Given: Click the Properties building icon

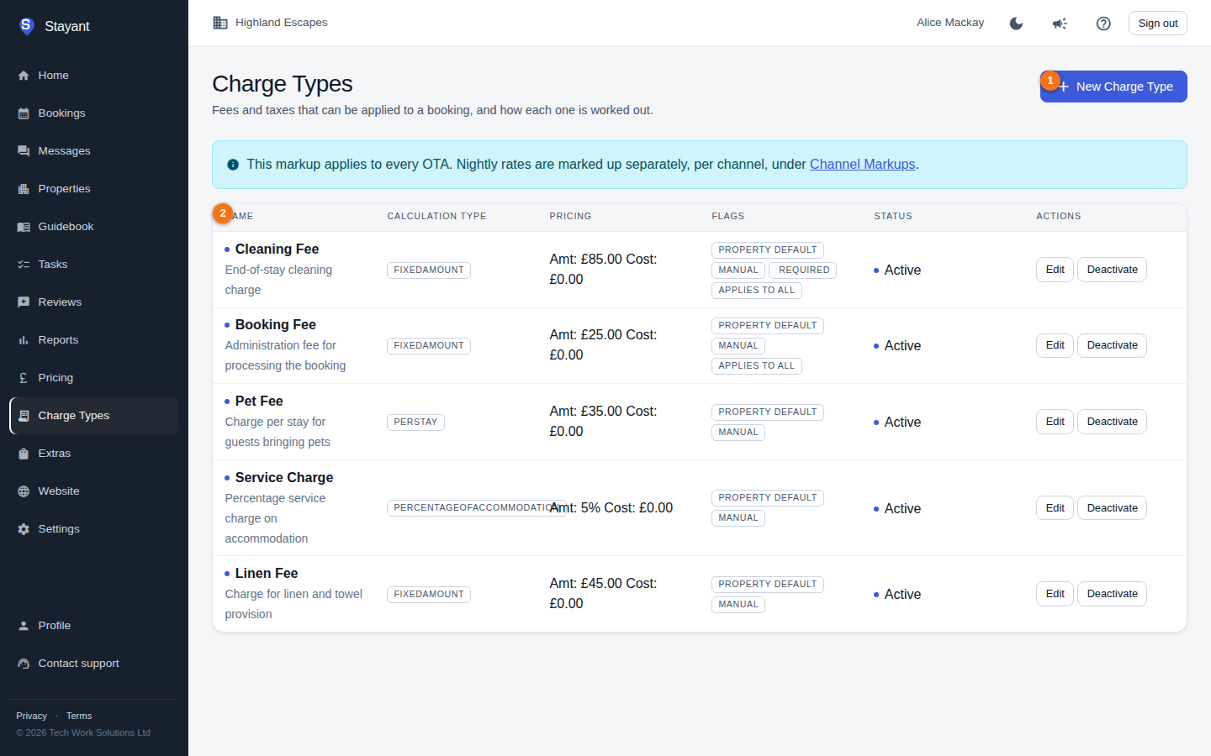Looking at the screenshot, I should tap(24, 189).
